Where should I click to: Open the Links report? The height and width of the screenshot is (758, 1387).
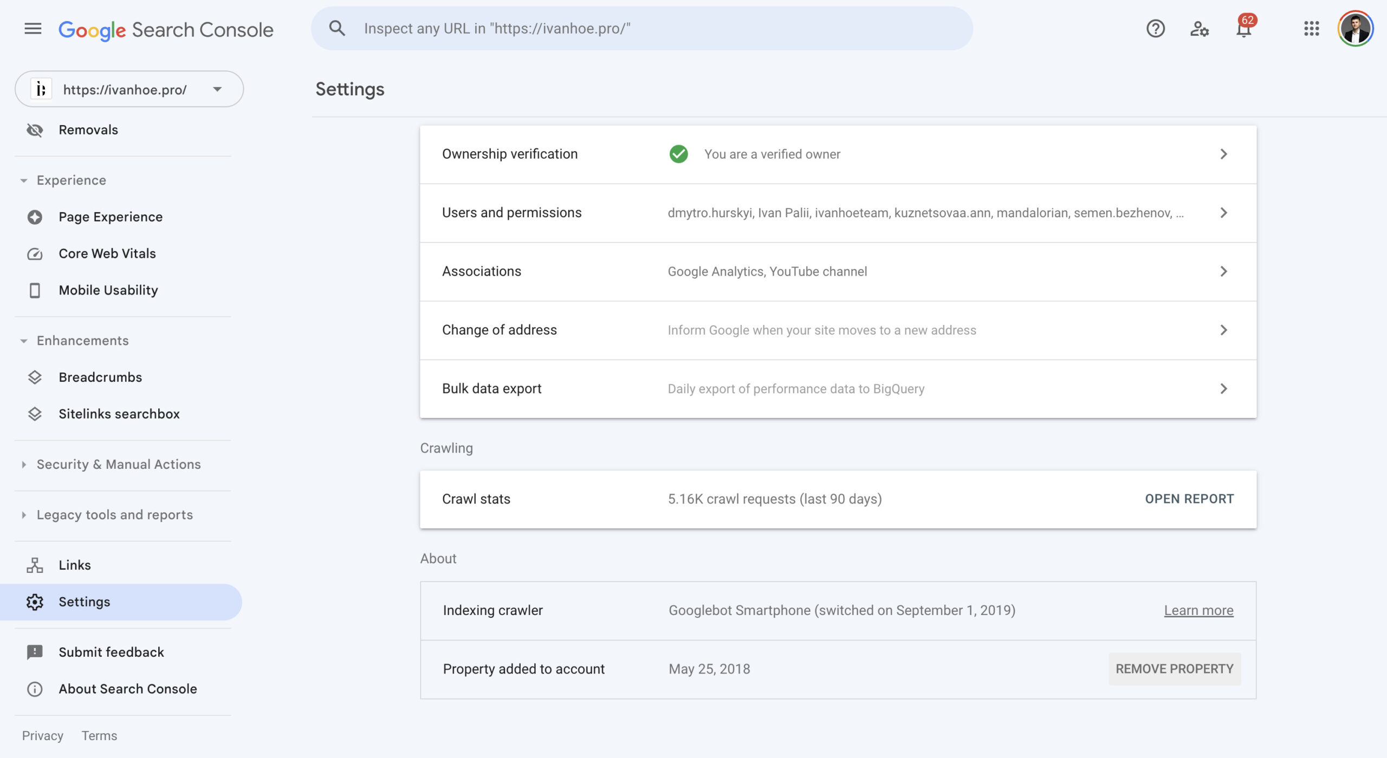pyautogui.click(x=74, y=565)
